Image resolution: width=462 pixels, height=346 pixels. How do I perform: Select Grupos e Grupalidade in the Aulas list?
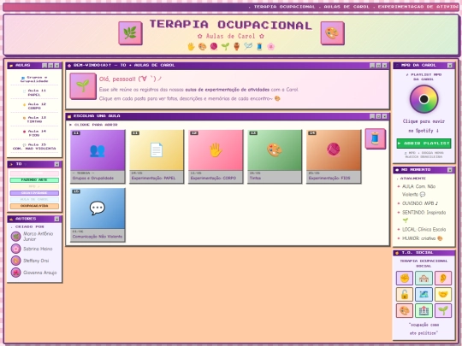(34, 79)
